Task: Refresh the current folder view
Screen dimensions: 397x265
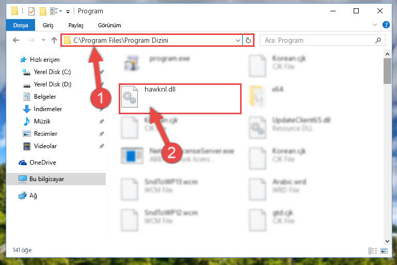Action: pos(248,40)
